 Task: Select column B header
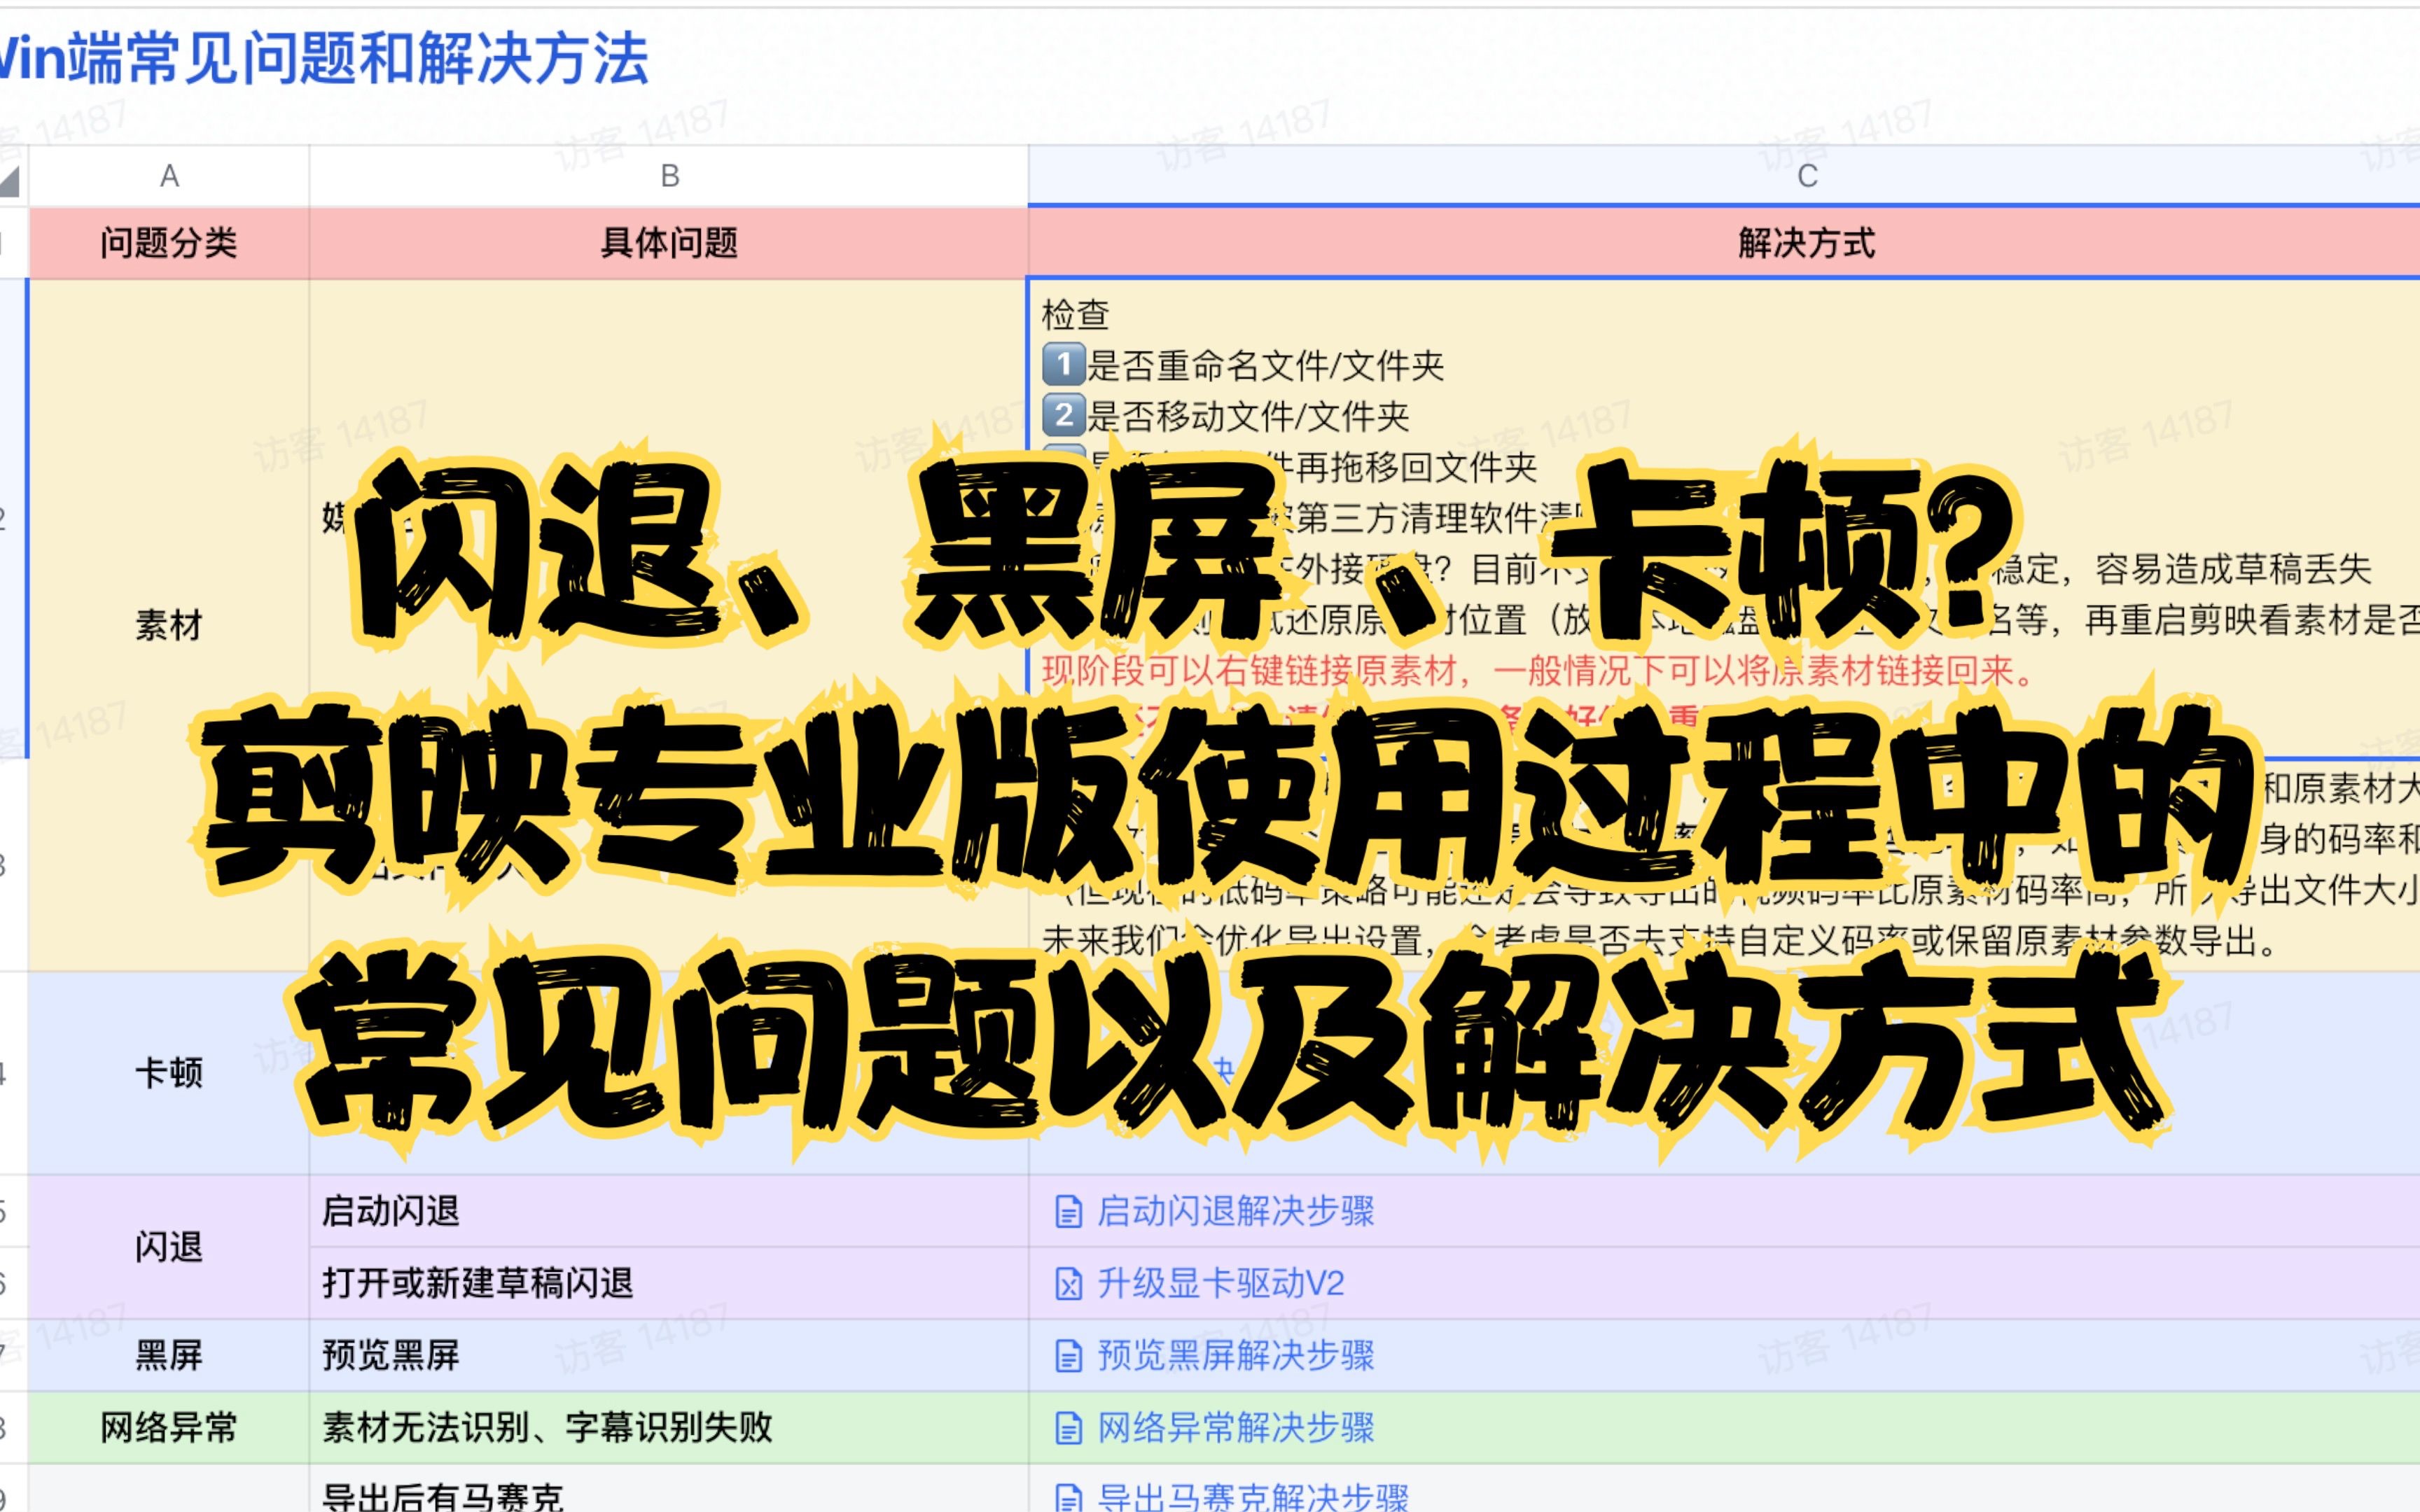(669, 176)
